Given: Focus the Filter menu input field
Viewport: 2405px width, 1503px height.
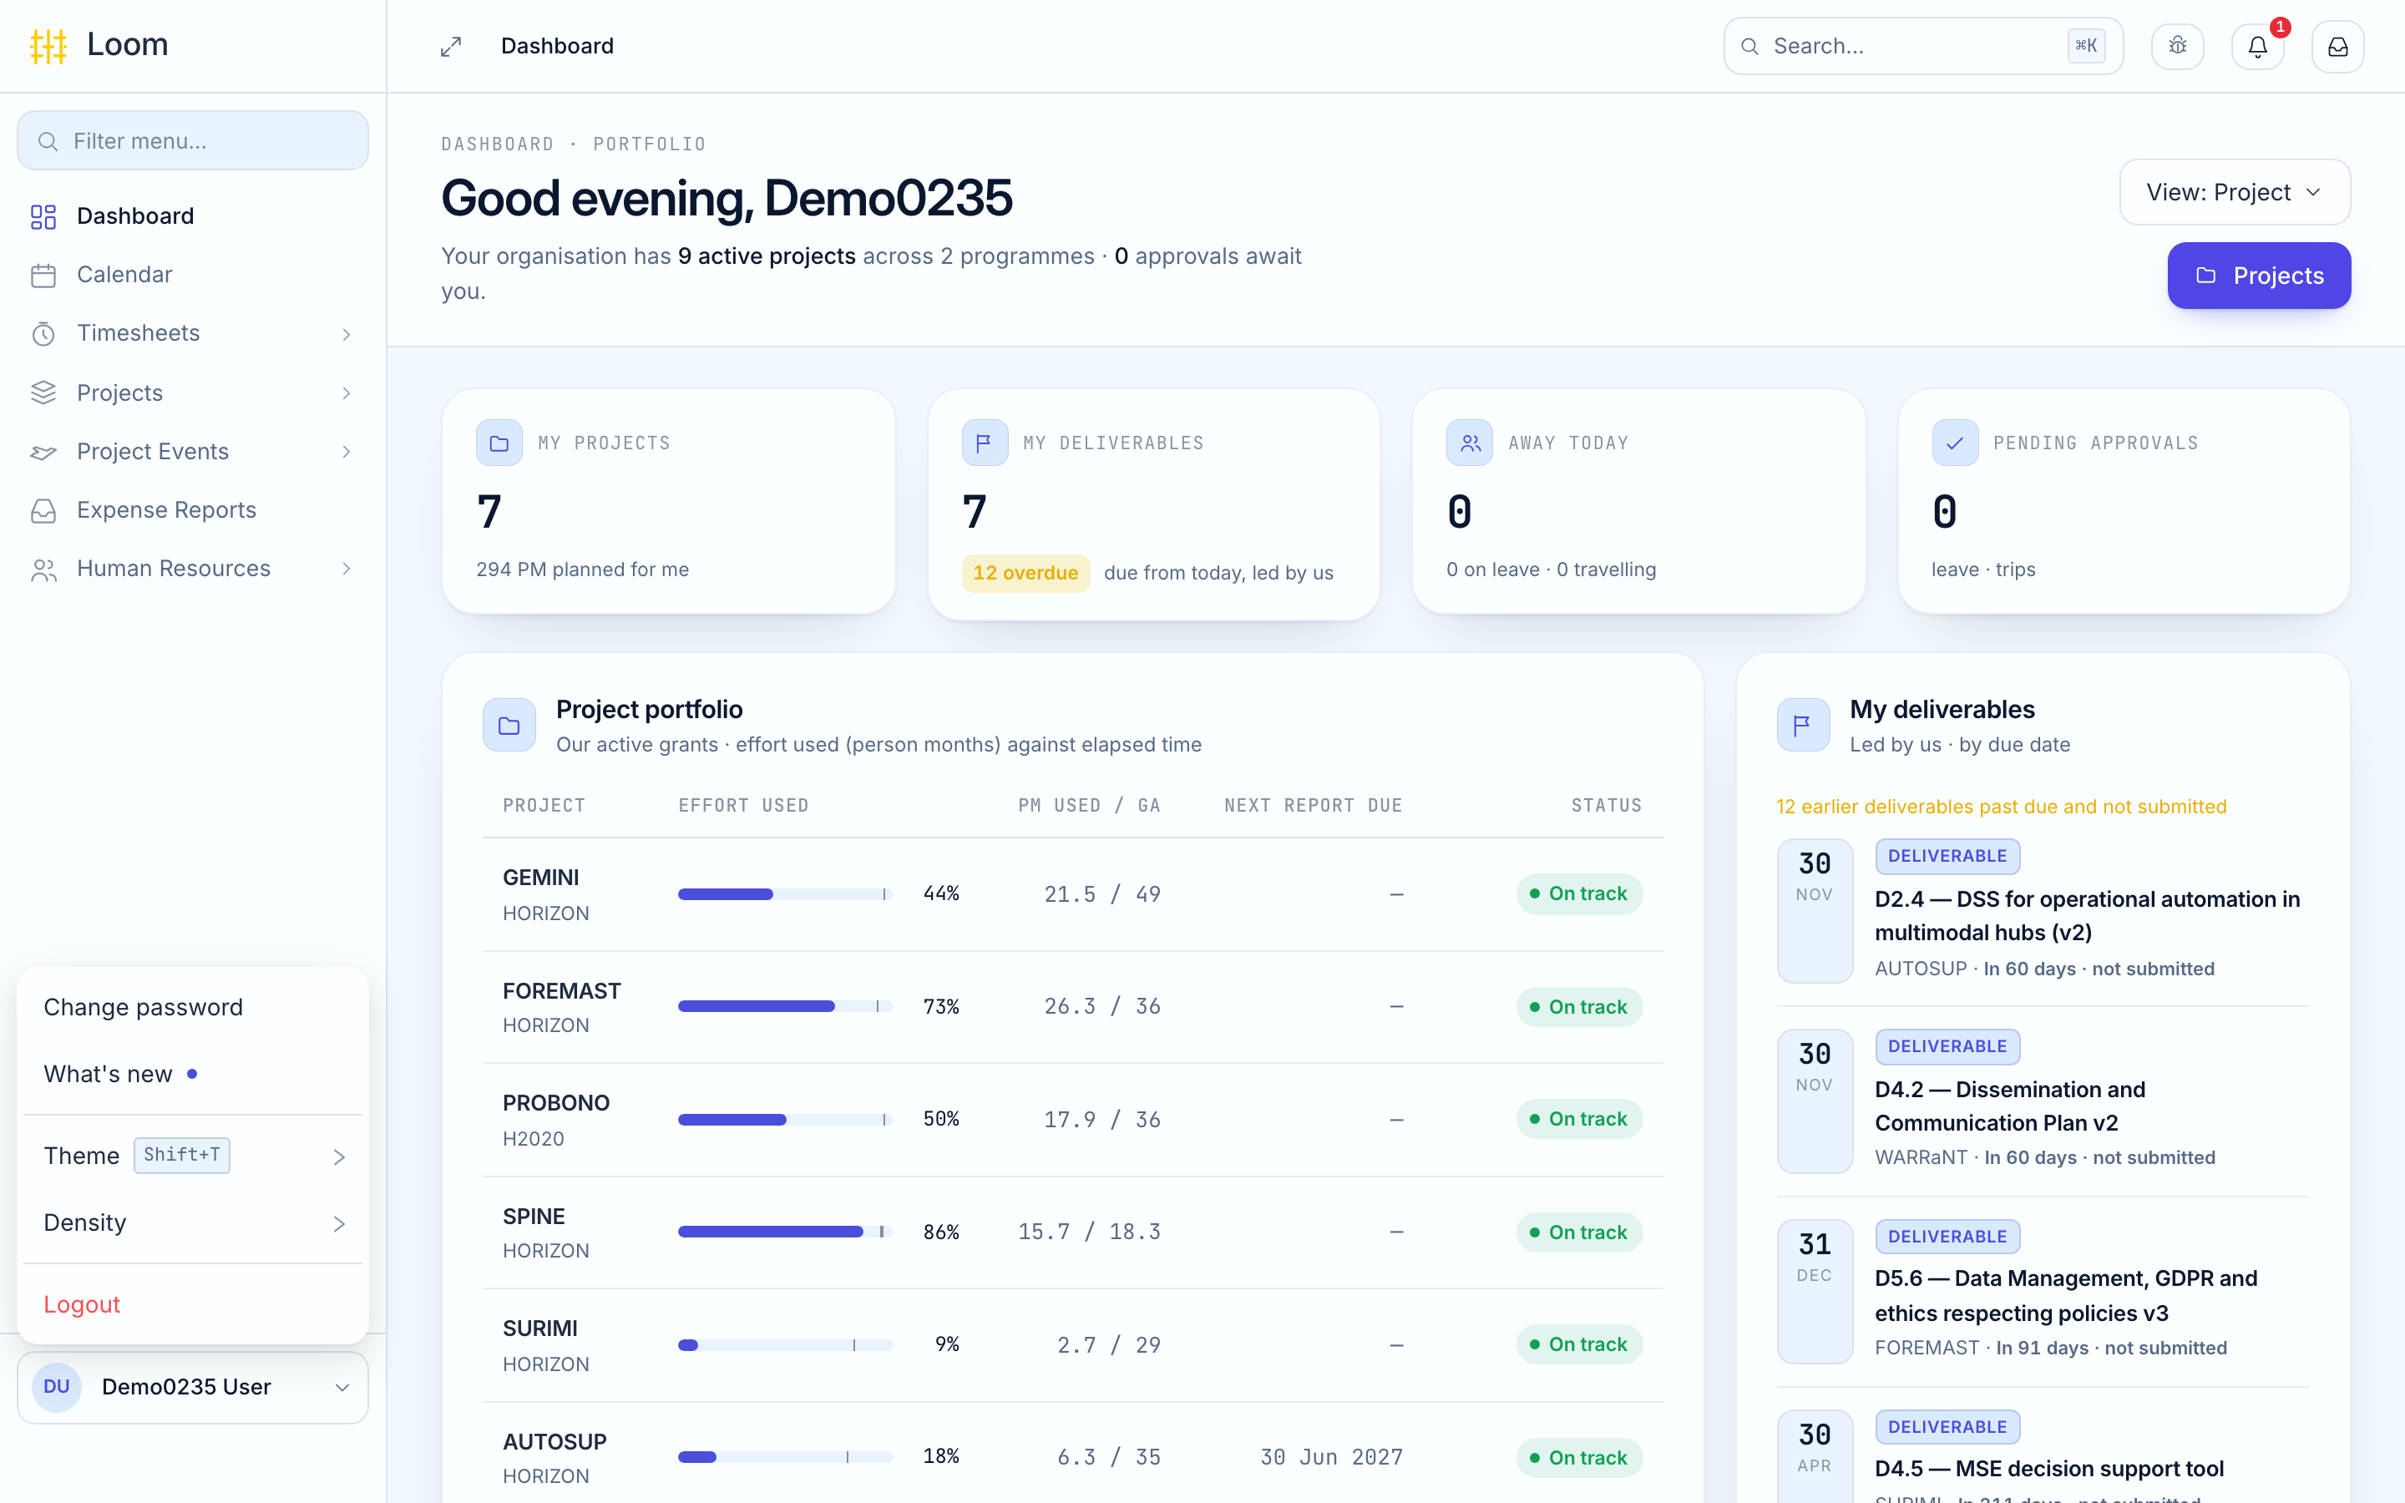Looking at the screenshot, I should (x=193, y=141).
